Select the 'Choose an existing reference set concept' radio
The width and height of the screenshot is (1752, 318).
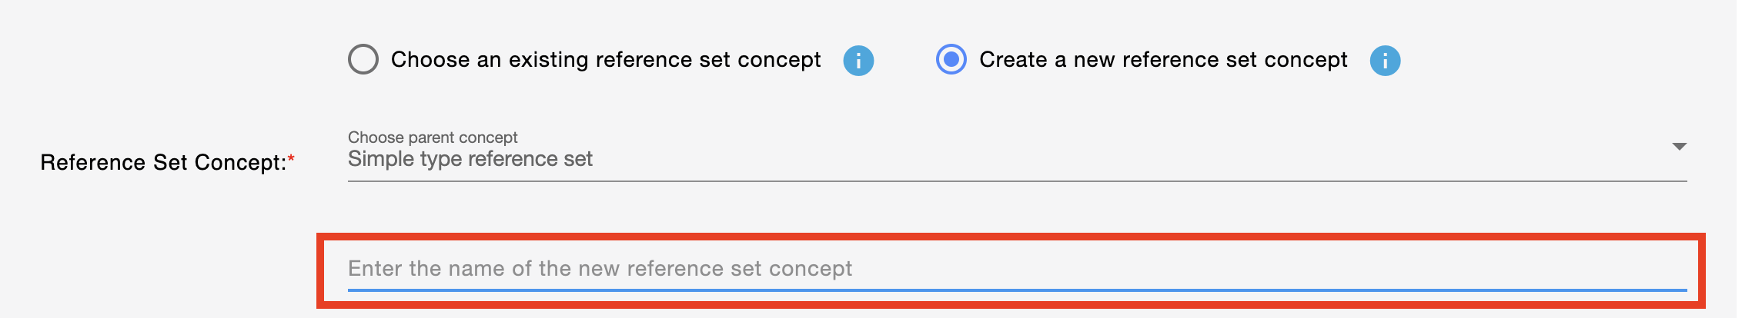click(363, 59)
